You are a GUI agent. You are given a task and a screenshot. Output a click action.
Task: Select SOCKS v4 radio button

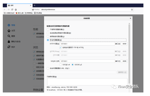coord(60,65)
